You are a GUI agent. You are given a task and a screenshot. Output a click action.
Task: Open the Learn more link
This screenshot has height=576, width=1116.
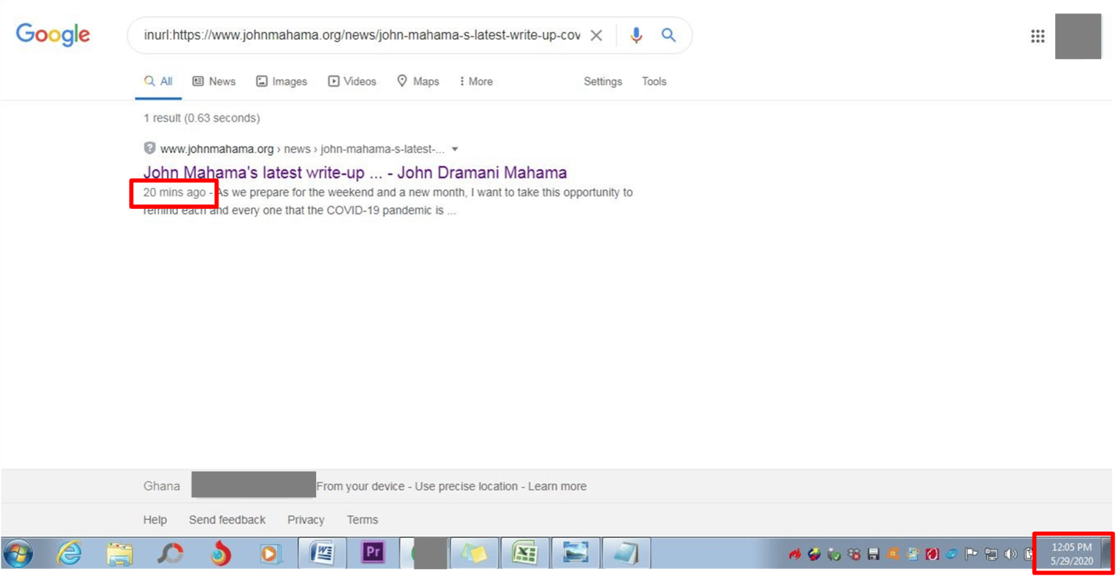click(x=557, y=486)
